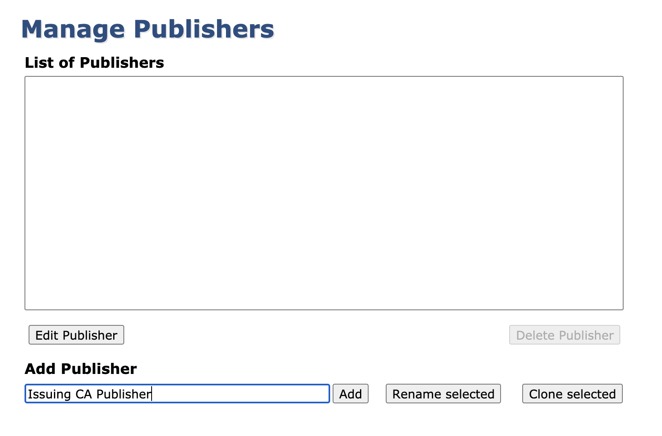The image size is (662, 436).
Task: Click the word 'Manage' in the title
Action: (x=73, y=29)
